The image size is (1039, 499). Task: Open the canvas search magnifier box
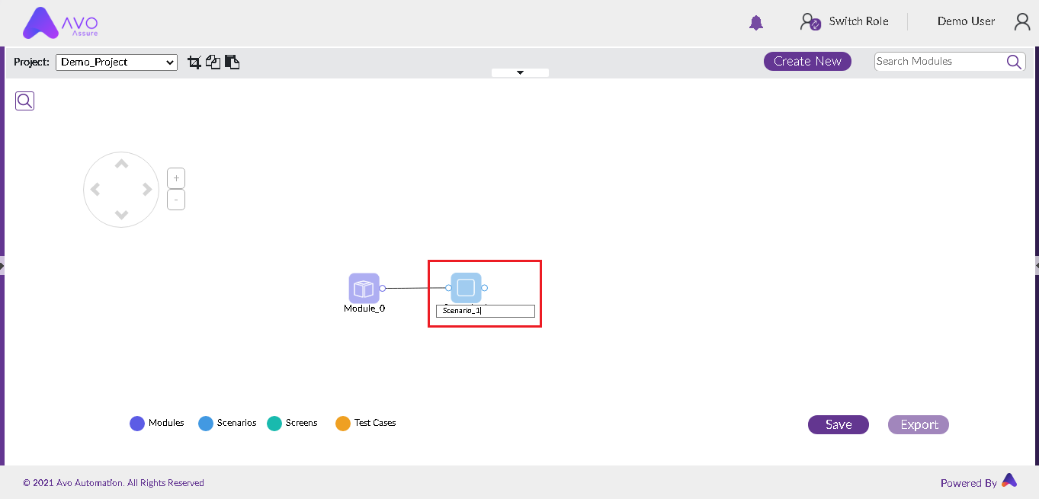coord(25,101)
